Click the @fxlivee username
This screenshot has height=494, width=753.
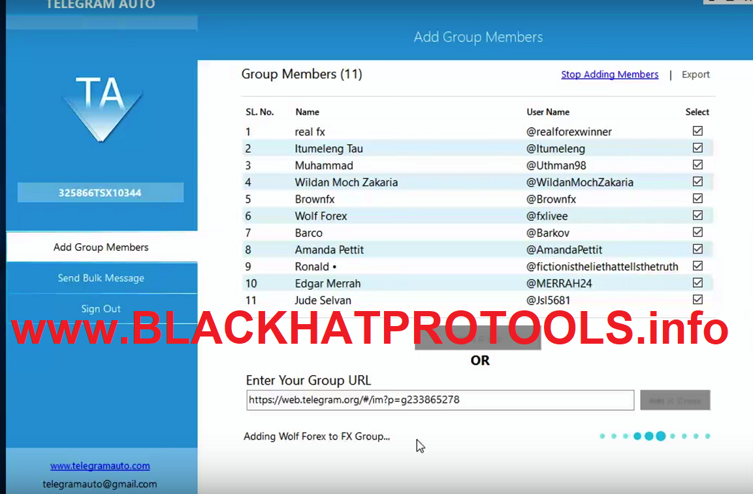pos(547,216)
